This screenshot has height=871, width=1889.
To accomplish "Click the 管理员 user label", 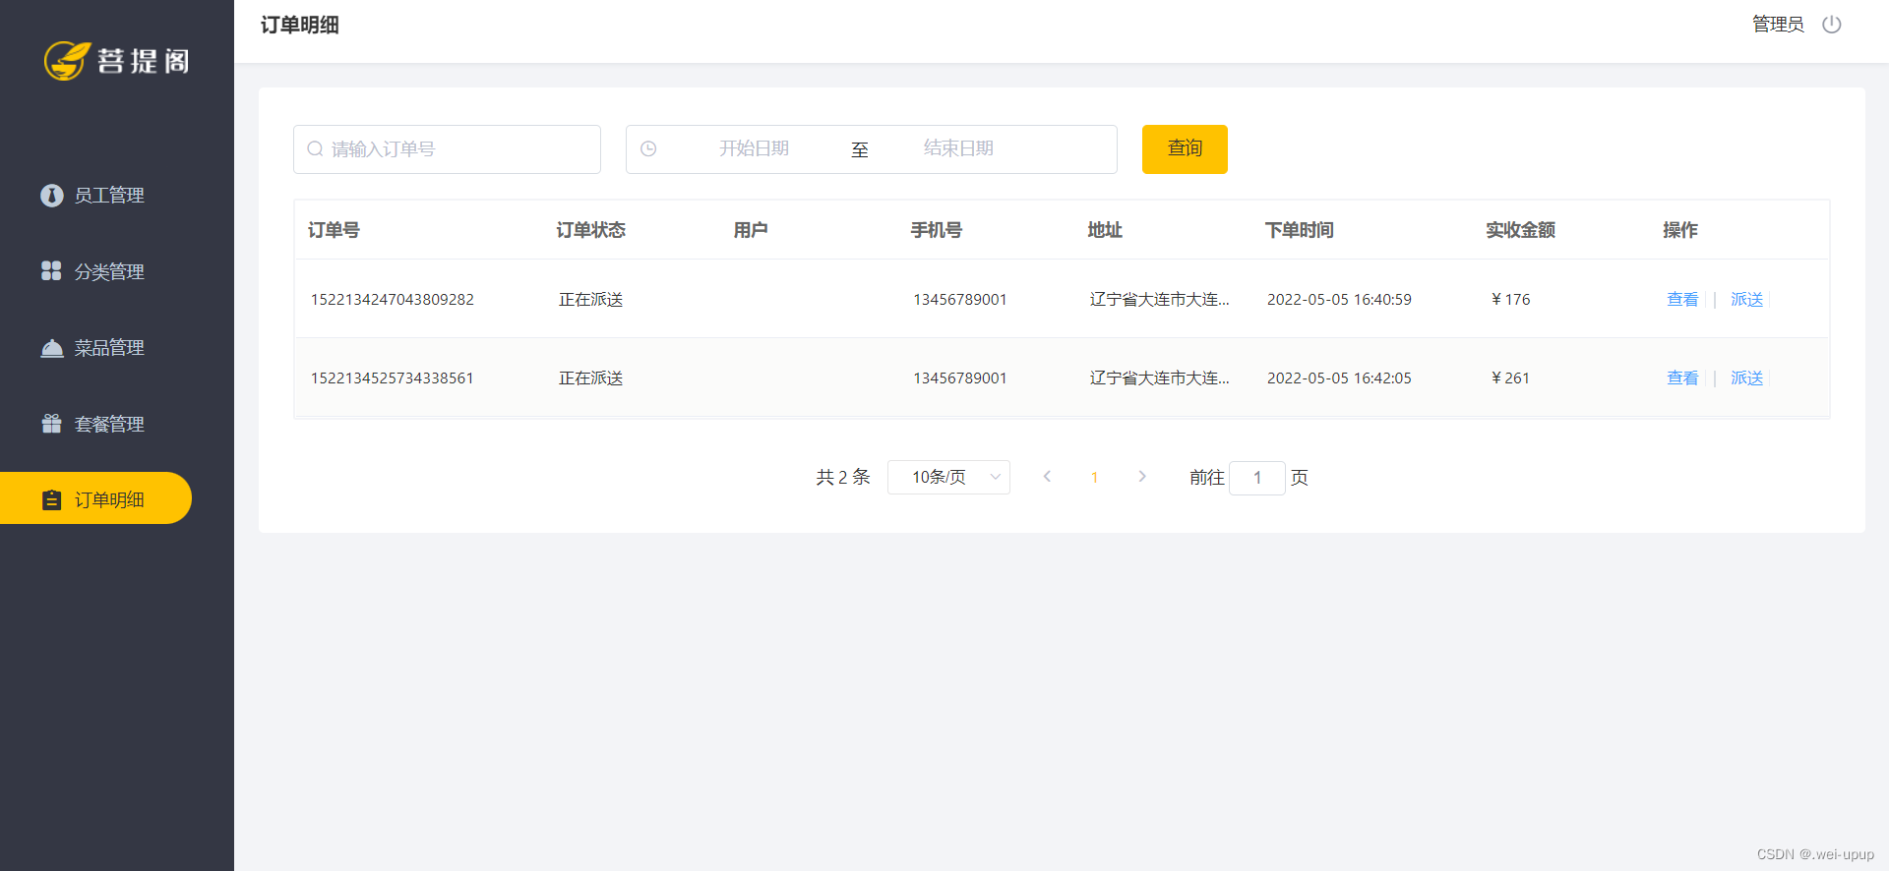I will click(1778, 25).
